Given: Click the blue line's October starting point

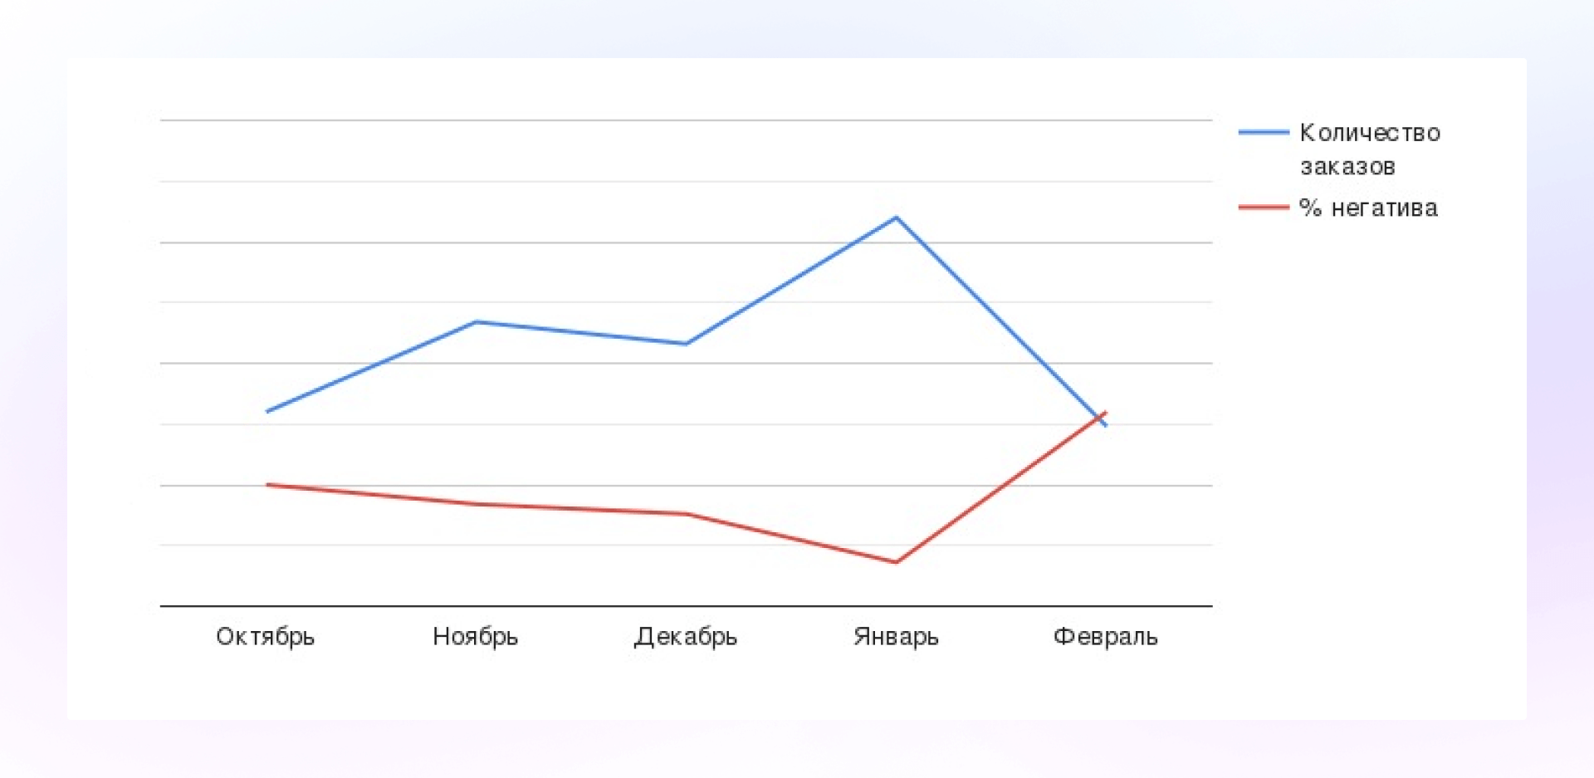Looking at the screenshot, I should (x=267, y=411).
